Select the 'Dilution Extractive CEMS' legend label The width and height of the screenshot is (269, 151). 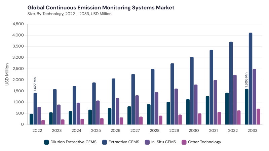point(73,142)
